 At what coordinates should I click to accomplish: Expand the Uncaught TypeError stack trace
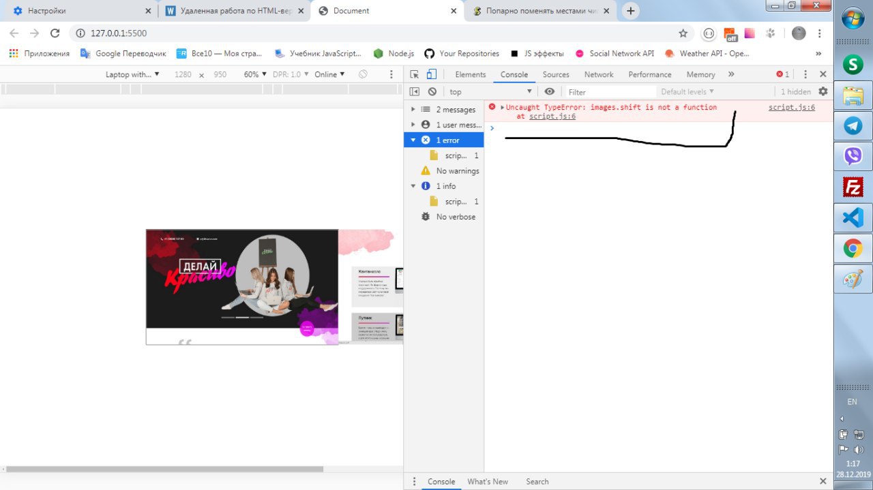click(503, 108)
